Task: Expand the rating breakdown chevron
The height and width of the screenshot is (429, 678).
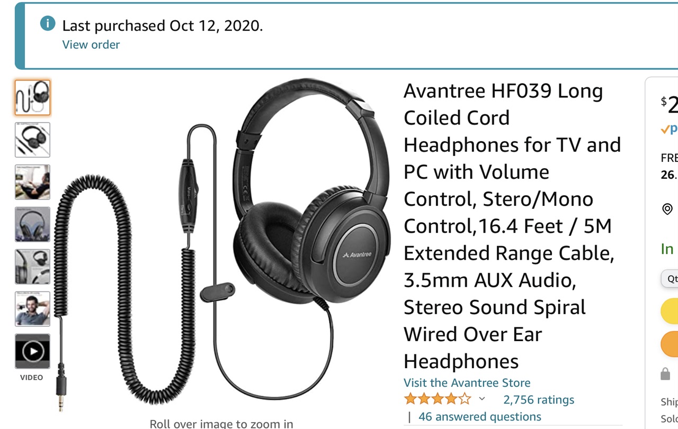Action: (x=482, y=399)
